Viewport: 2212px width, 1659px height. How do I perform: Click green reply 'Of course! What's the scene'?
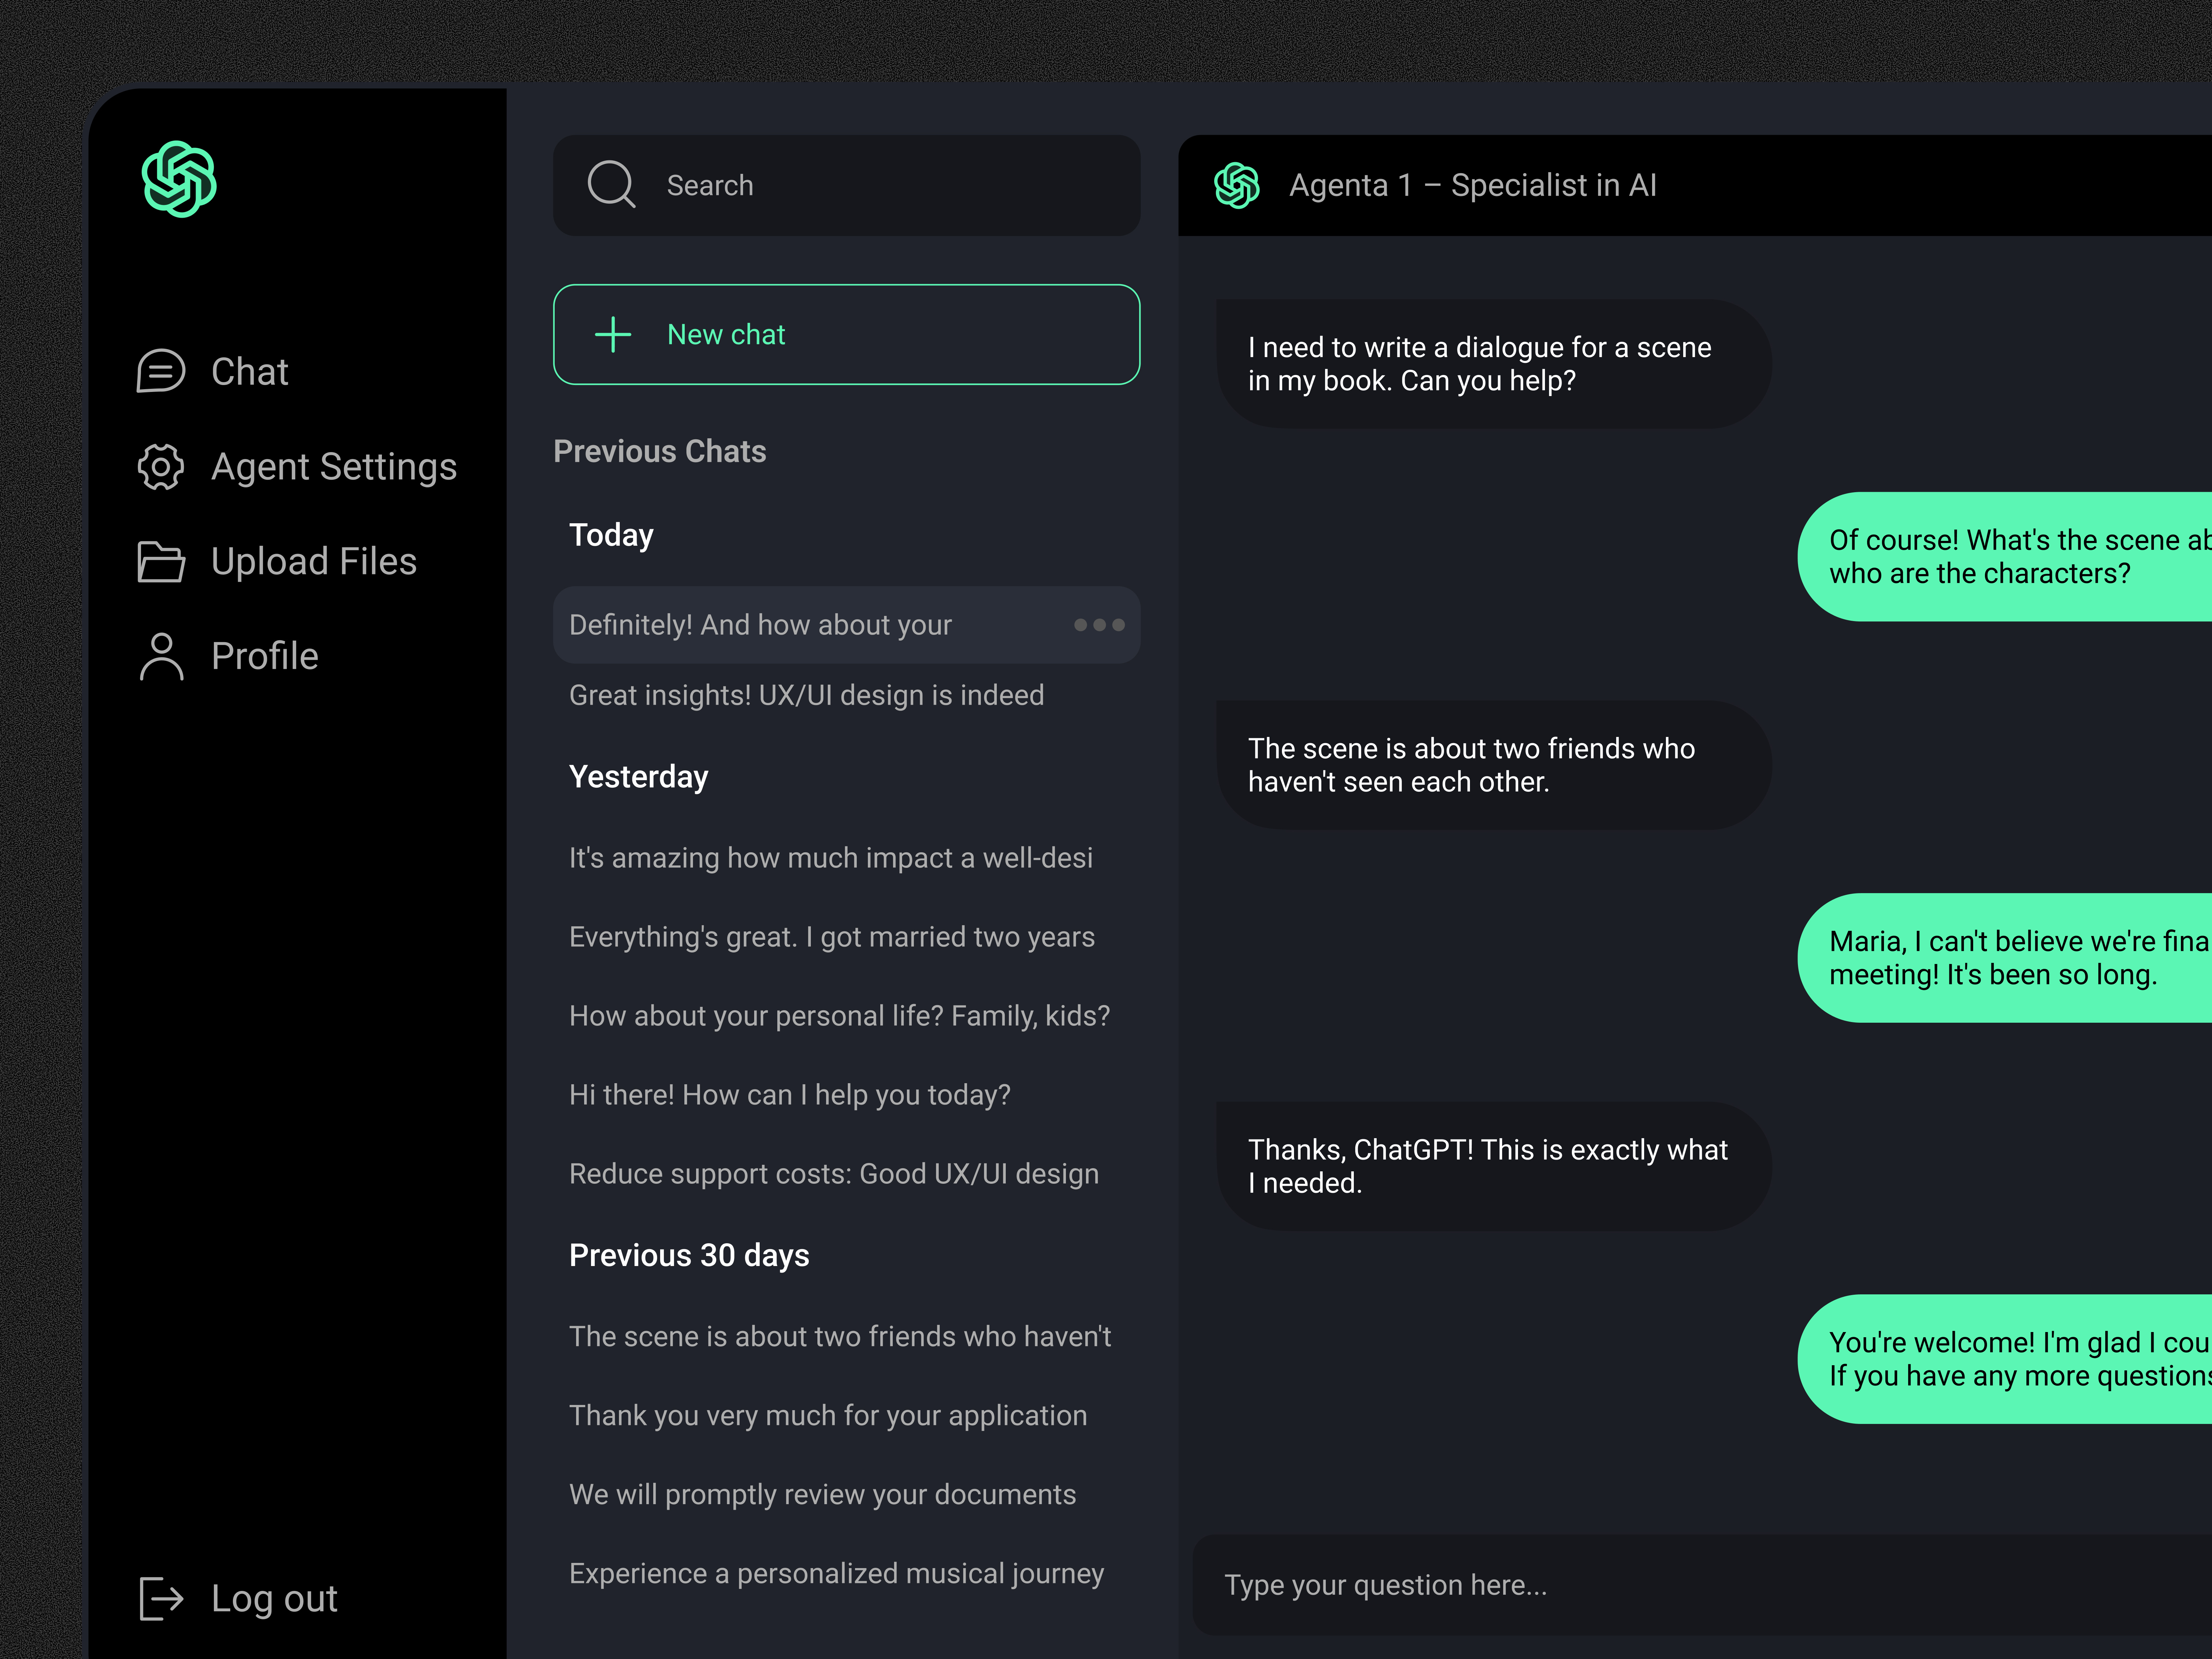click(2005, 557)
